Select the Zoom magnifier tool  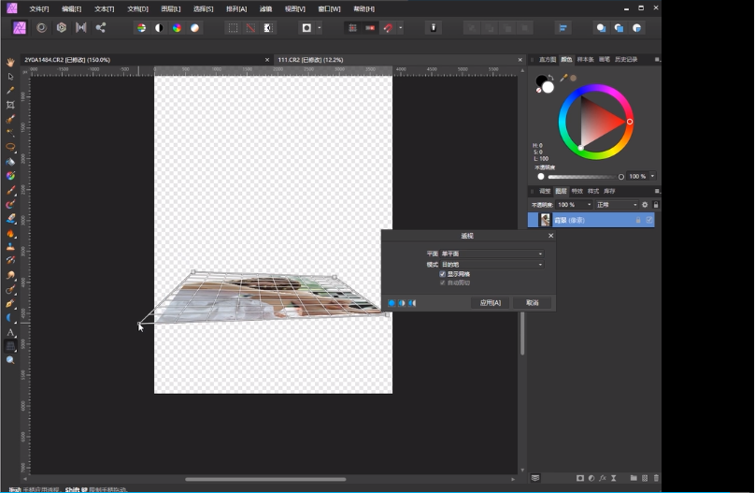click(10, 360)
